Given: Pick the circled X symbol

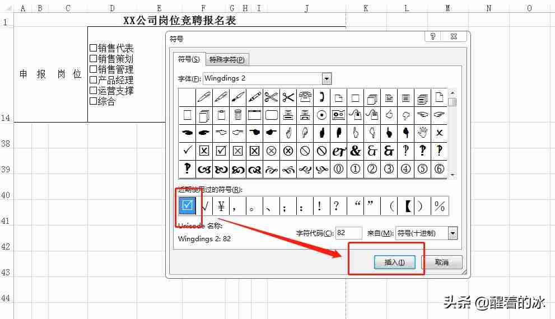Looking at the screenshot, I should [272, 151].
